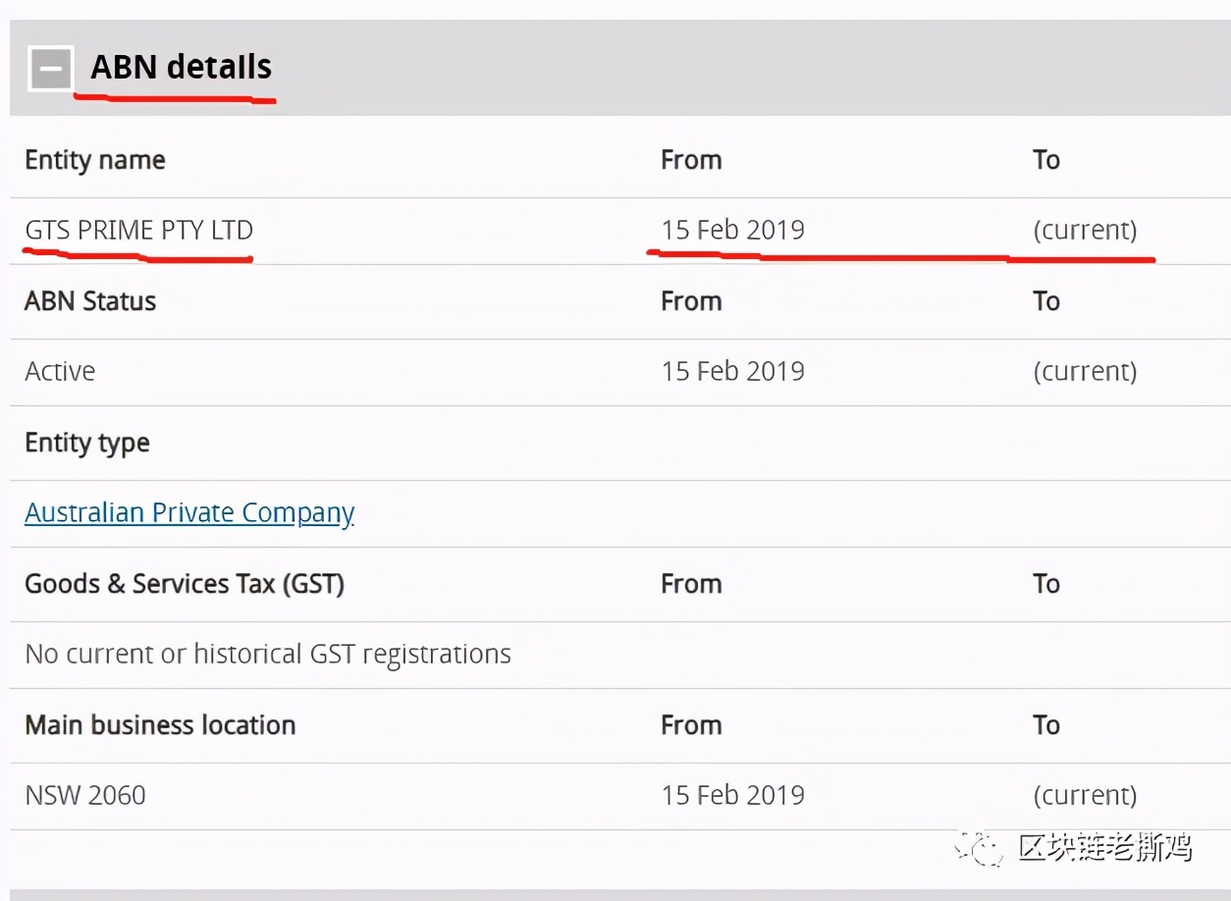Click the To header beside Entity name
This screenshot has width=1231, height=901.
pyautogui.click(x=1046, y=160)
